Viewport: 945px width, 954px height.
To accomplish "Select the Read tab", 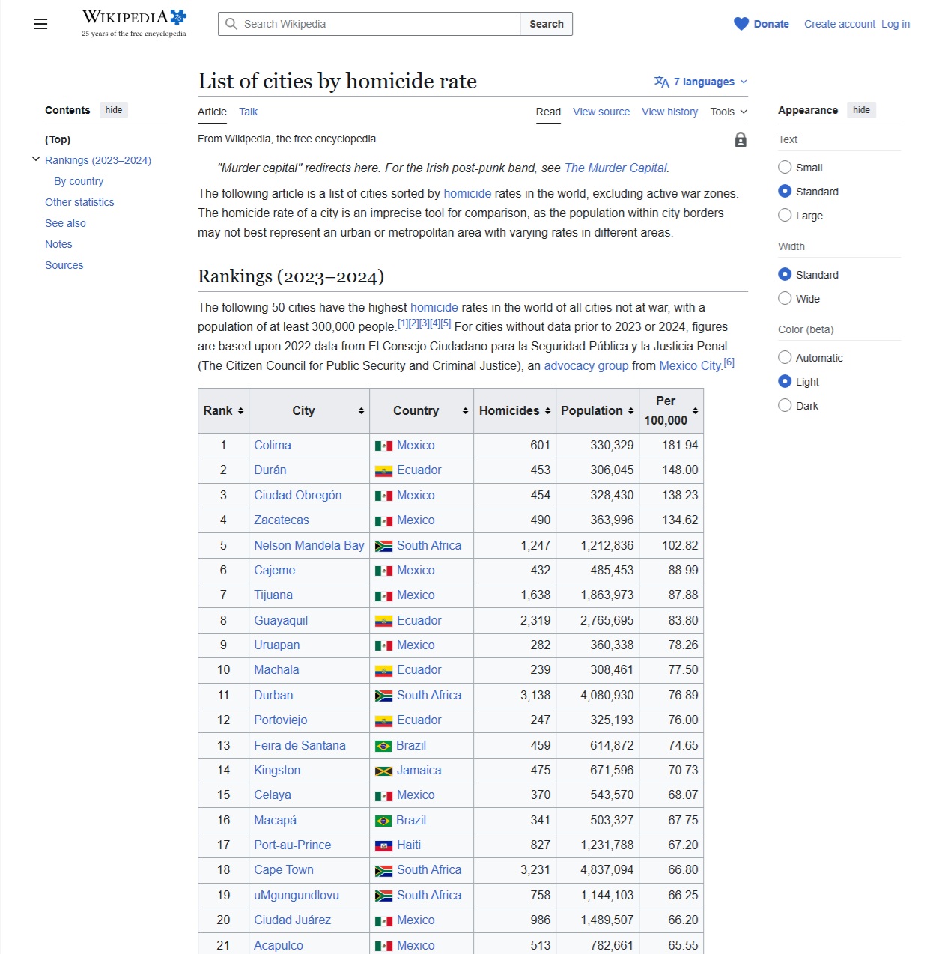I will [x=548, y=112].
